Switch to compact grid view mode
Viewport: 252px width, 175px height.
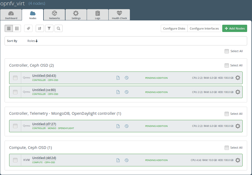(x=17, y=28)
